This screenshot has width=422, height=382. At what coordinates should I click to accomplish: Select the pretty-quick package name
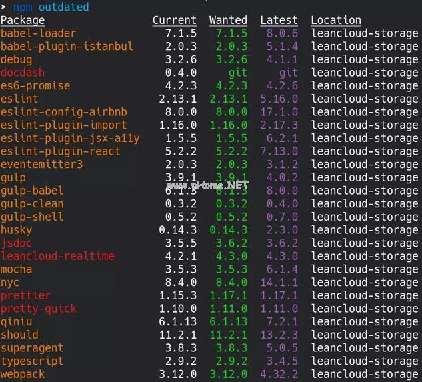[38, 309]
